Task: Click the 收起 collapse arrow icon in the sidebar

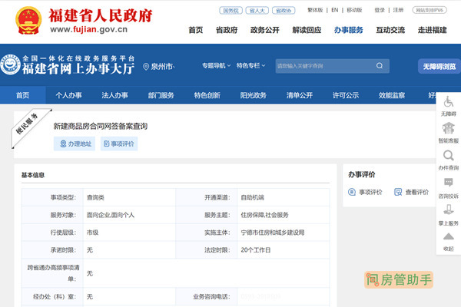Action: pos(449,236)
